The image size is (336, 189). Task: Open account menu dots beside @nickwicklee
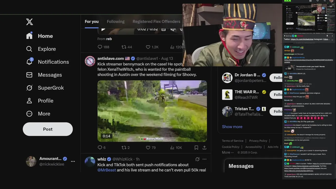[73, 161]
